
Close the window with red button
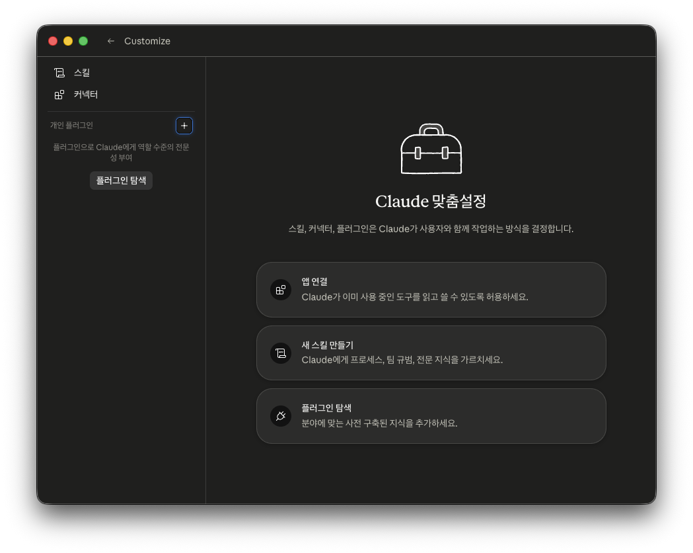coord(53,41)
